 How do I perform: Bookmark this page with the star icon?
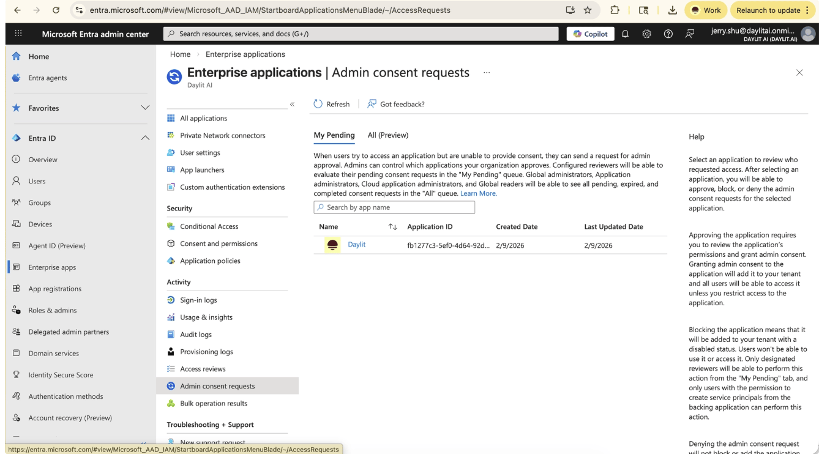point(588,10)
